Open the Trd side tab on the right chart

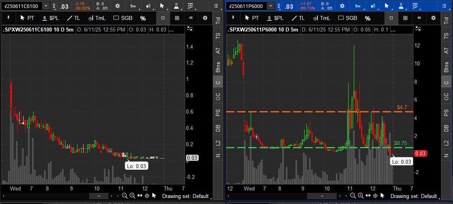446,21
